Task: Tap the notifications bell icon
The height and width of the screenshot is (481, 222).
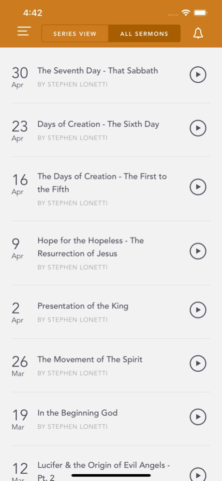Action: click(198, 33)
